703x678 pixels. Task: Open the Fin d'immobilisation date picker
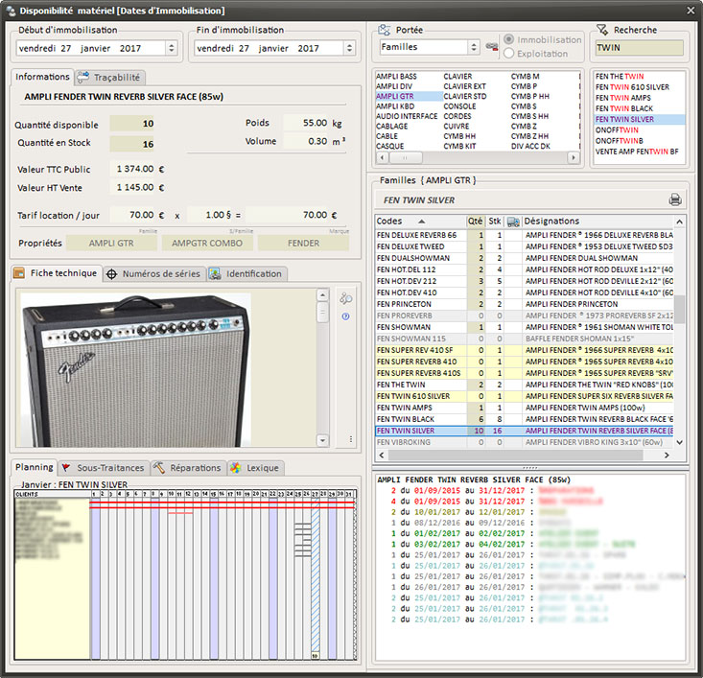point(349,47)
